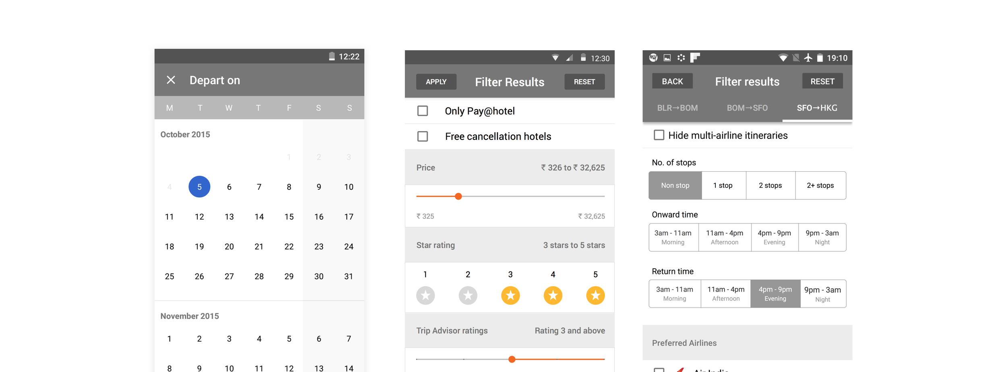1007x372 pixels.
Task: Click the Star rating section header
Action: [x=510, y=245]
